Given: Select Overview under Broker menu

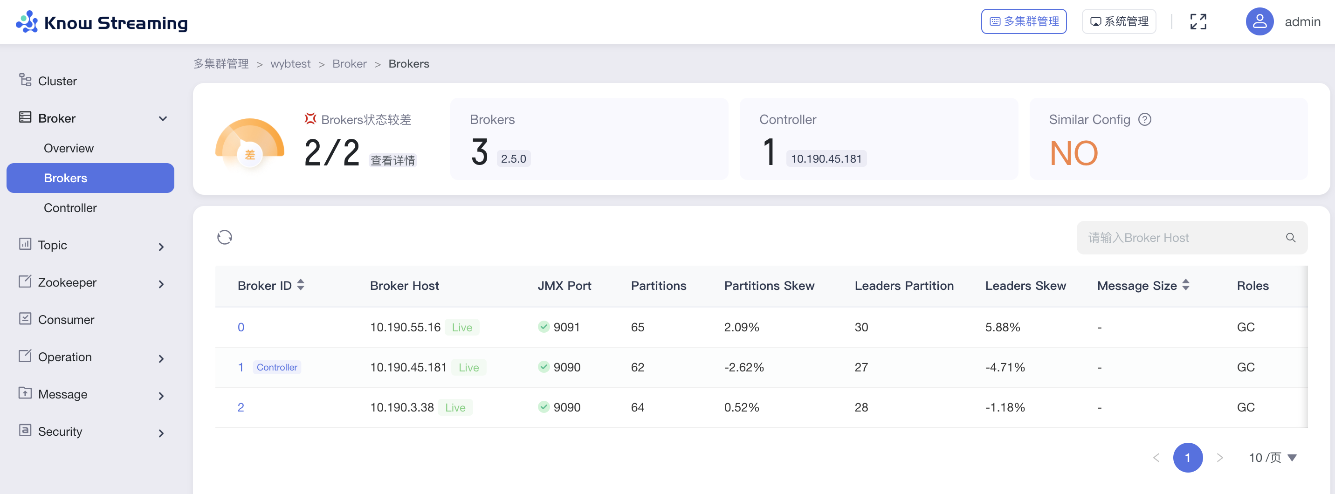Looking at the screenshot, I should pyautogui.click(x=69, y=148).
